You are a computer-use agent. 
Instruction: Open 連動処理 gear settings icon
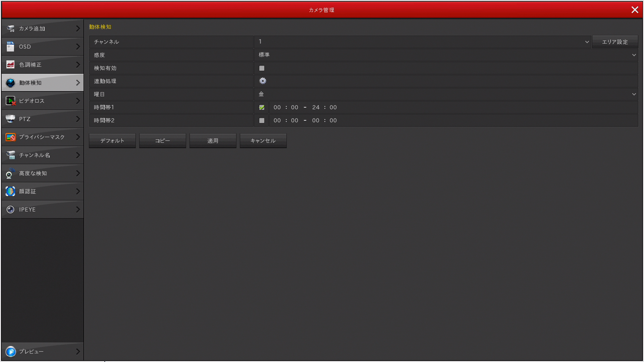click(263, 81)
